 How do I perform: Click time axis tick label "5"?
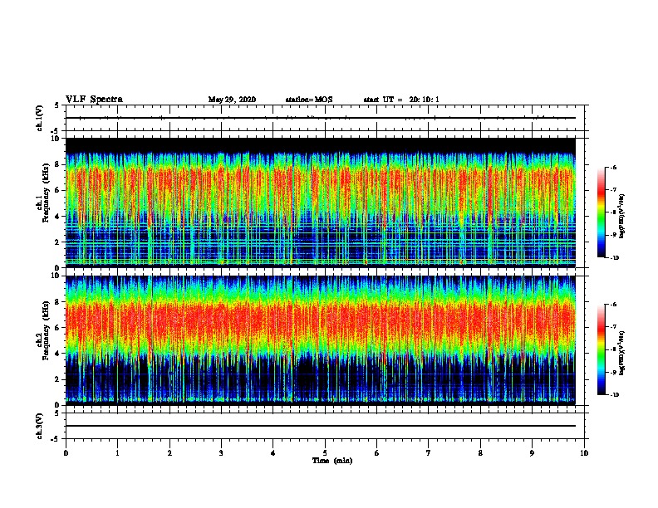point(325,453)
